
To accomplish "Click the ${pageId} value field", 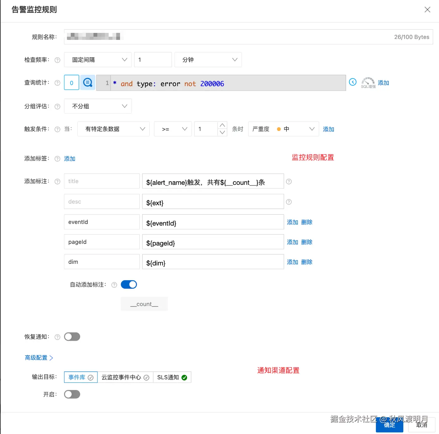I will [213, 242].
